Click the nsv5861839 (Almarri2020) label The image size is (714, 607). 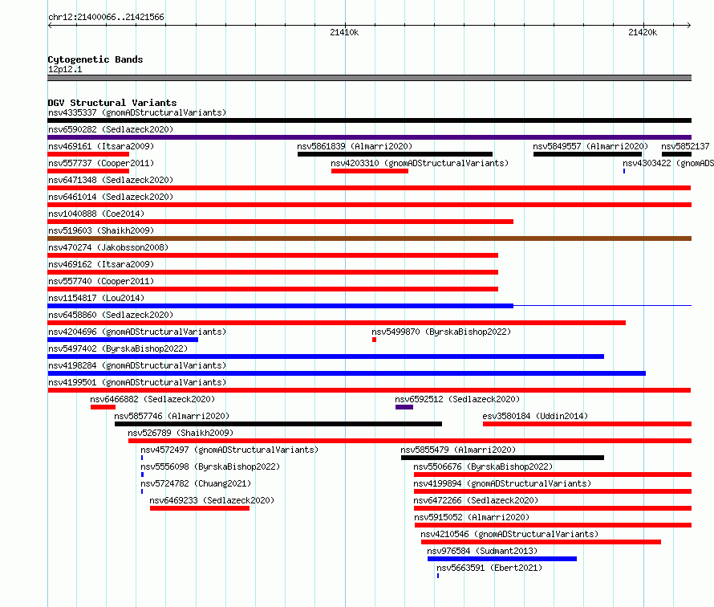355,146
